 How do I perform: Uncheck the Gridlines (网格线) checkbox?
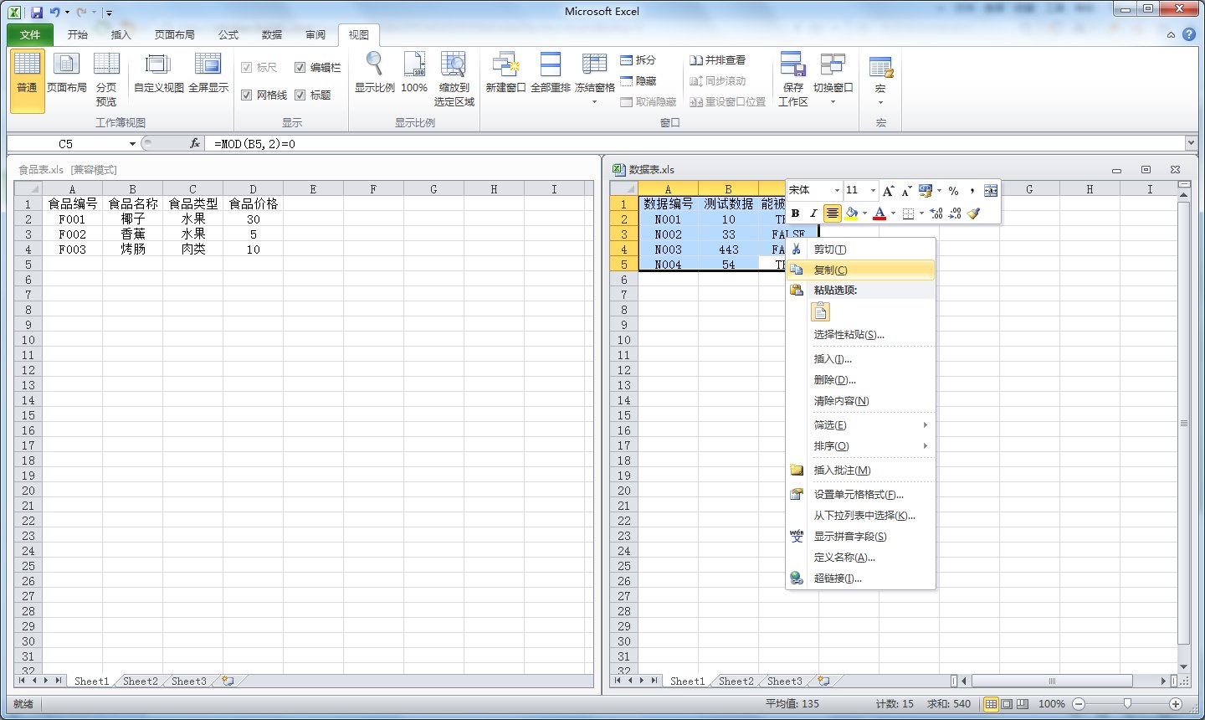coord(247,95)
